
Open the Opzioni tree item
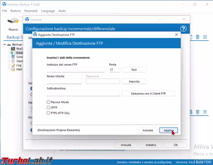click(19, 61)
